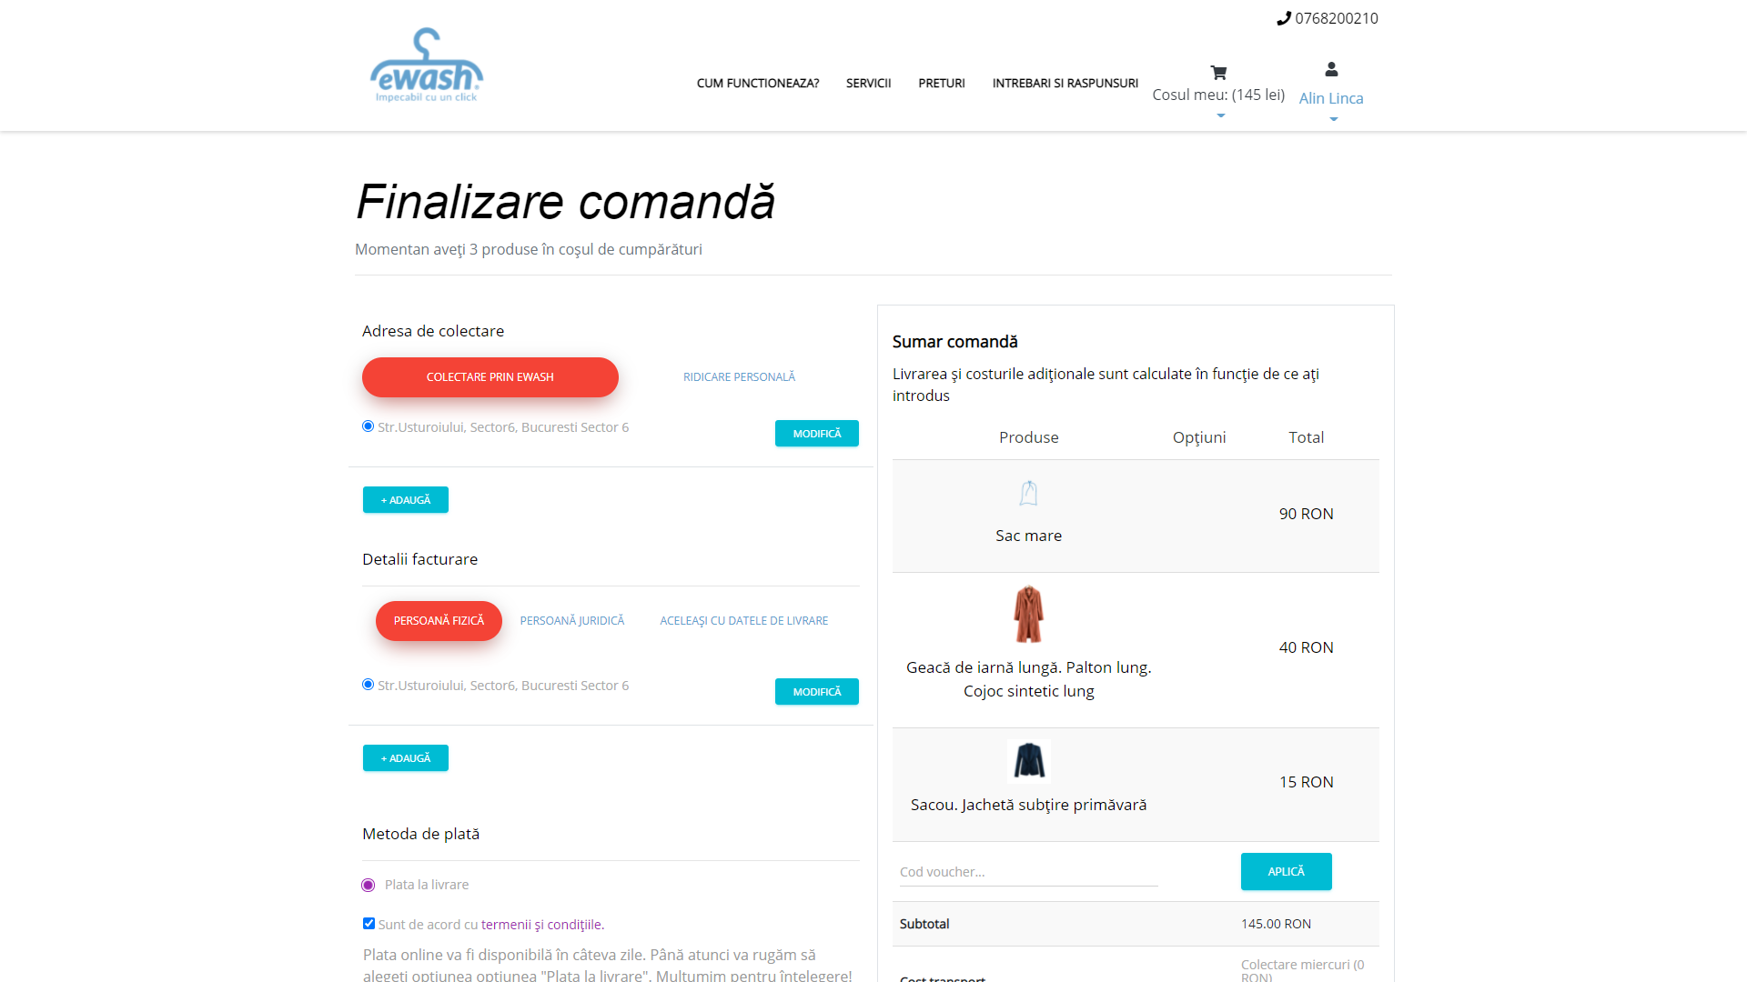
Task: Open the PRETURI menu item
Action: 941,83
